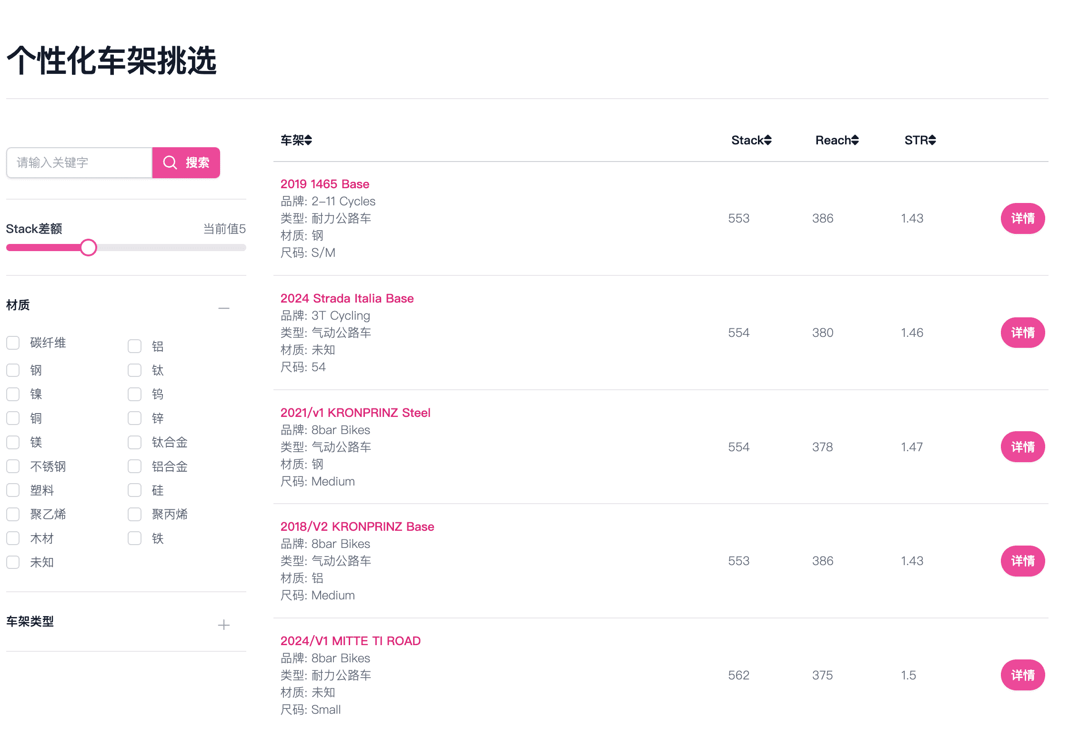The image size is (1069, 729).
Task: Enable the 钛合金 material filter
Action: pos(135,443)
